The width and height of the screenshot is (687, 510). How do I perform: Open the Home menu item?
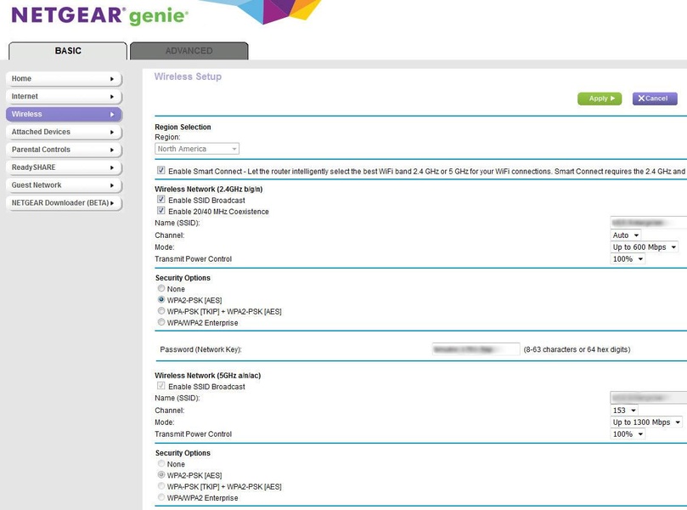64,79
